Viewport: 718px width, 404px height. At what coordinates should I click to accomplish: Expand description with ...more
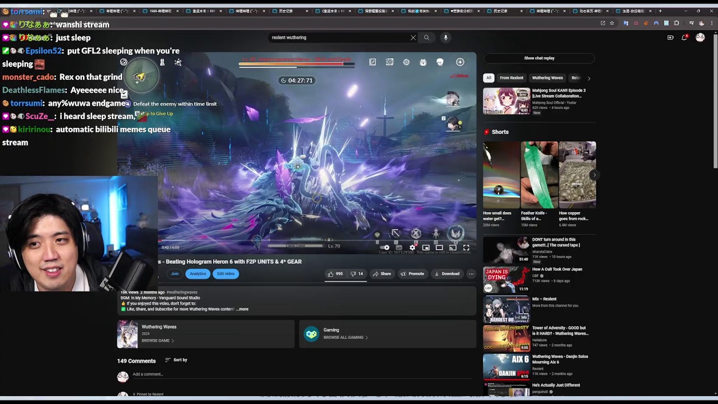click(x=242, y=309)
